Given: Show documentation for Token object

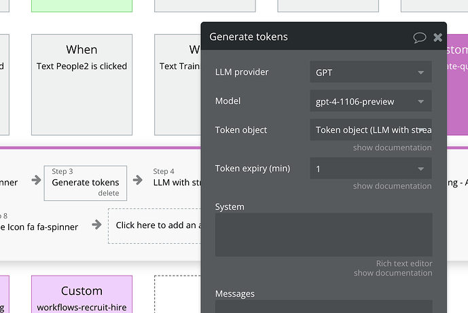Looking at the screenshot, I should (x=392, y=148).
